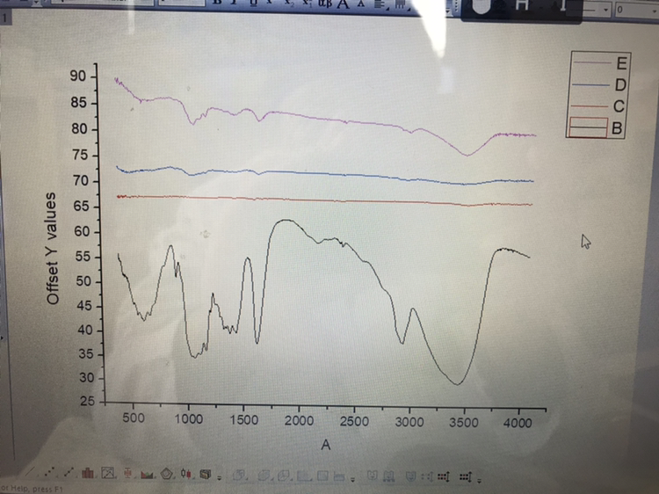659x494 pixels.
Task: Click the magenta line sample in legend
Action: click(x=592, y=63)
